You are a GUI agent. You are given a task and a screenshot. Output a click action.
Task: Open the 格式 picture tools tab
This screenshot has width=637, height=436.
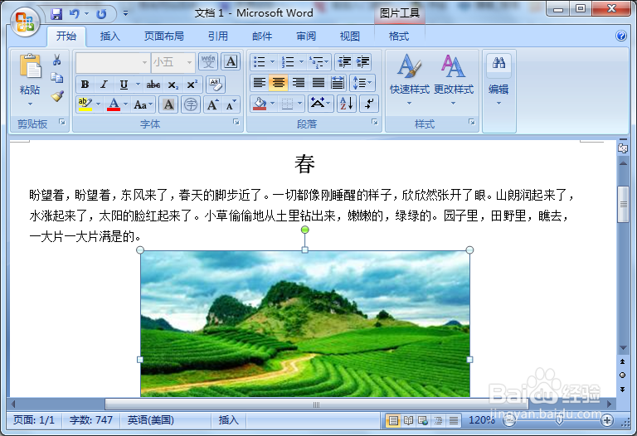click(x=398, y=36)
